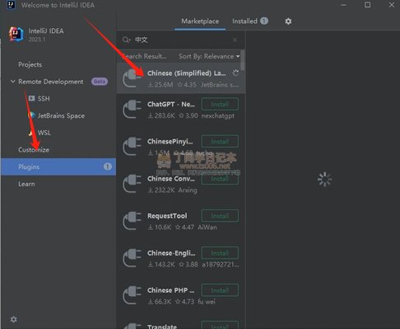The height and width of the screenshot is (329, 400).
Task: Click the plugin list scrollbar
Action: [x=243, y=59]
